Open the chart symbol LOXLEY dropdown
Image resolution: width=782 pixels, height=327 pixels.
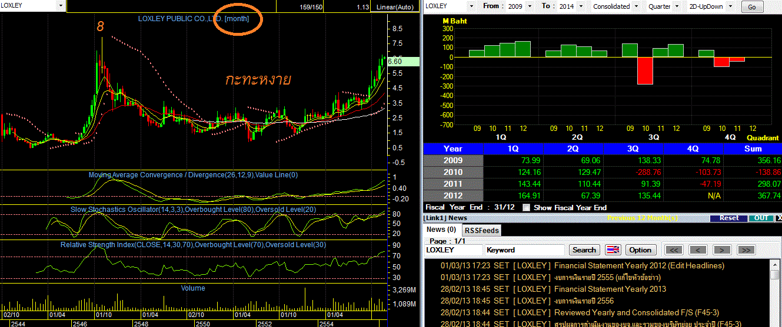point(61,5)
